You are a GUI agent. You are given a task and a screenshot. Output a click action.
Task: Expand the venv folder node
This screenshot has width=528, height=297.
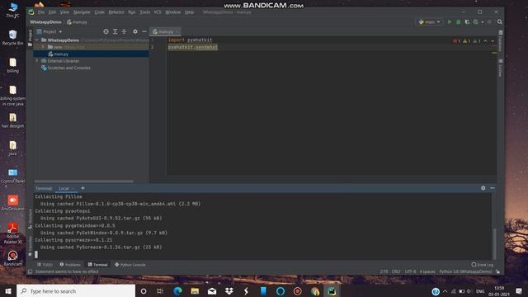point(43,47)
